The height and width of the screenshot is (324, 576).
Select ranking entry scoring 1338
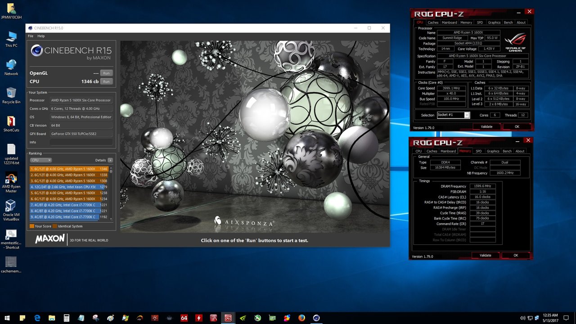[x=69, y=175]
